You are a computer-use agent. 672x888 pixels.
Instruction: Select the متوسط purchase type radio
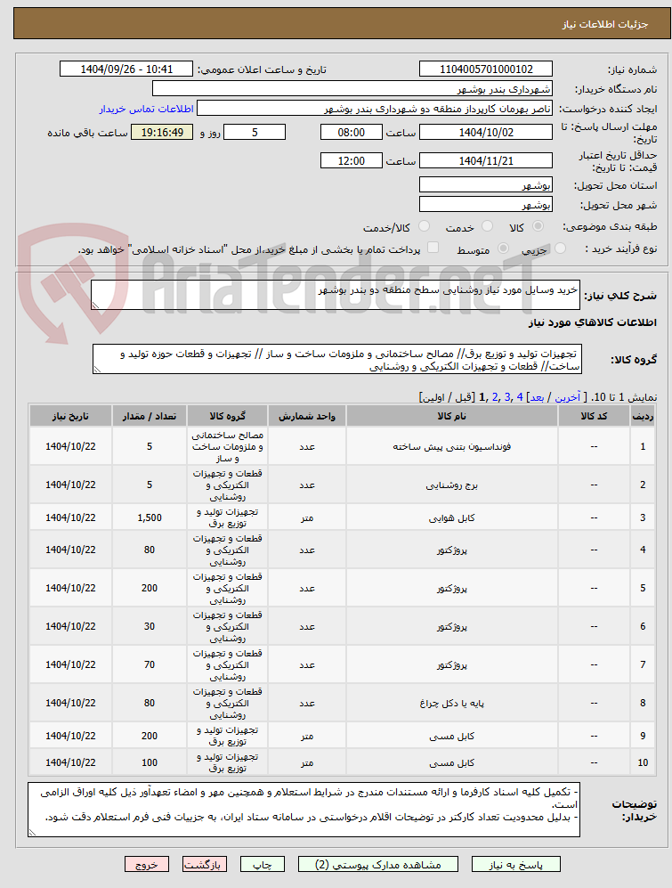[503, 248]
